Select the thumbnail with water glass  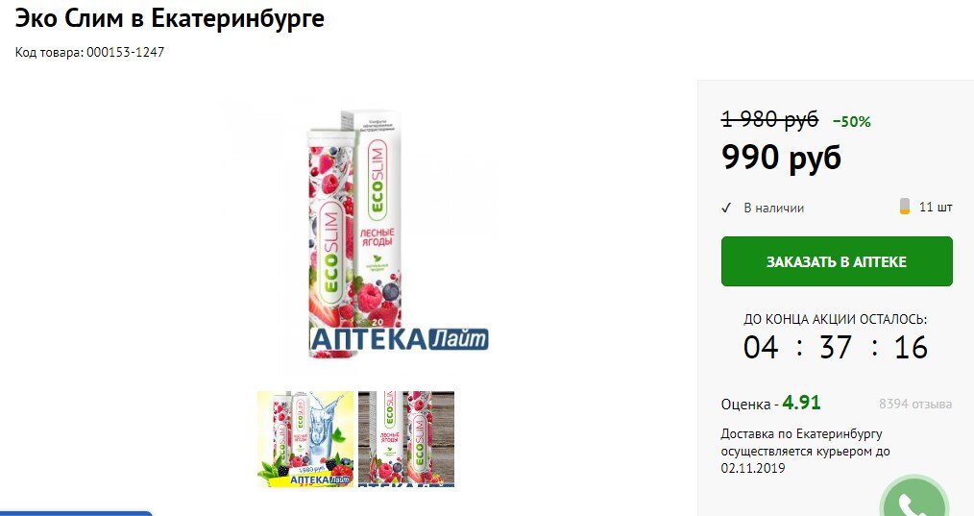click(305, 438)
